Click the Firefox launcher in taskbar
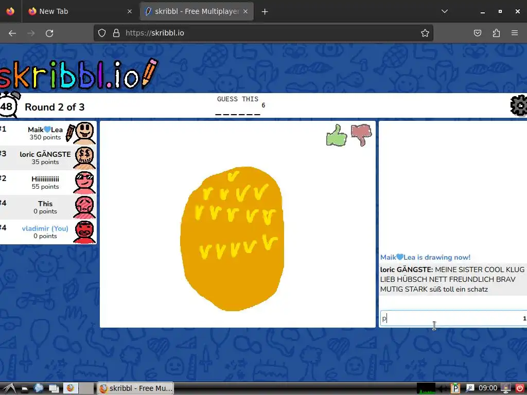The height and width of the screenshot is (395, 527). coord(70,388)
